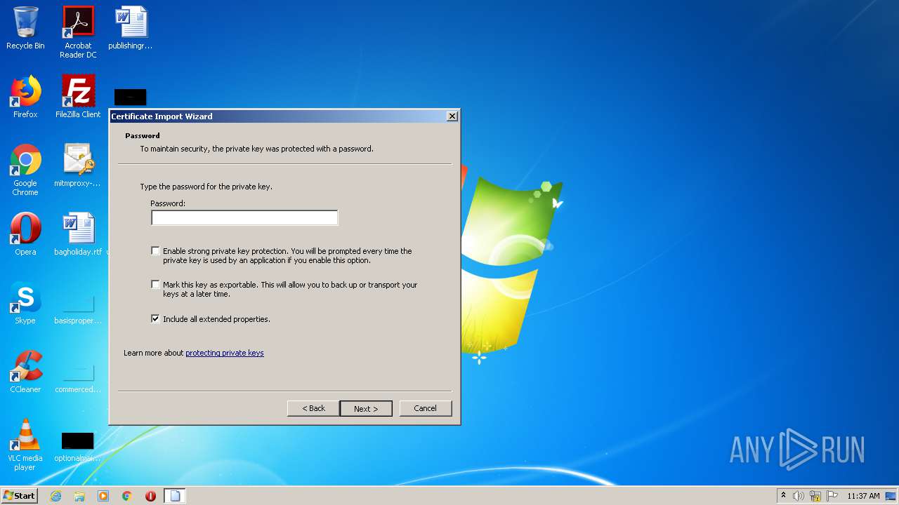899x505 pixels.
Task: Uncheck Include all extended properties
Action: pyautogui.click(x=155, y=318)
